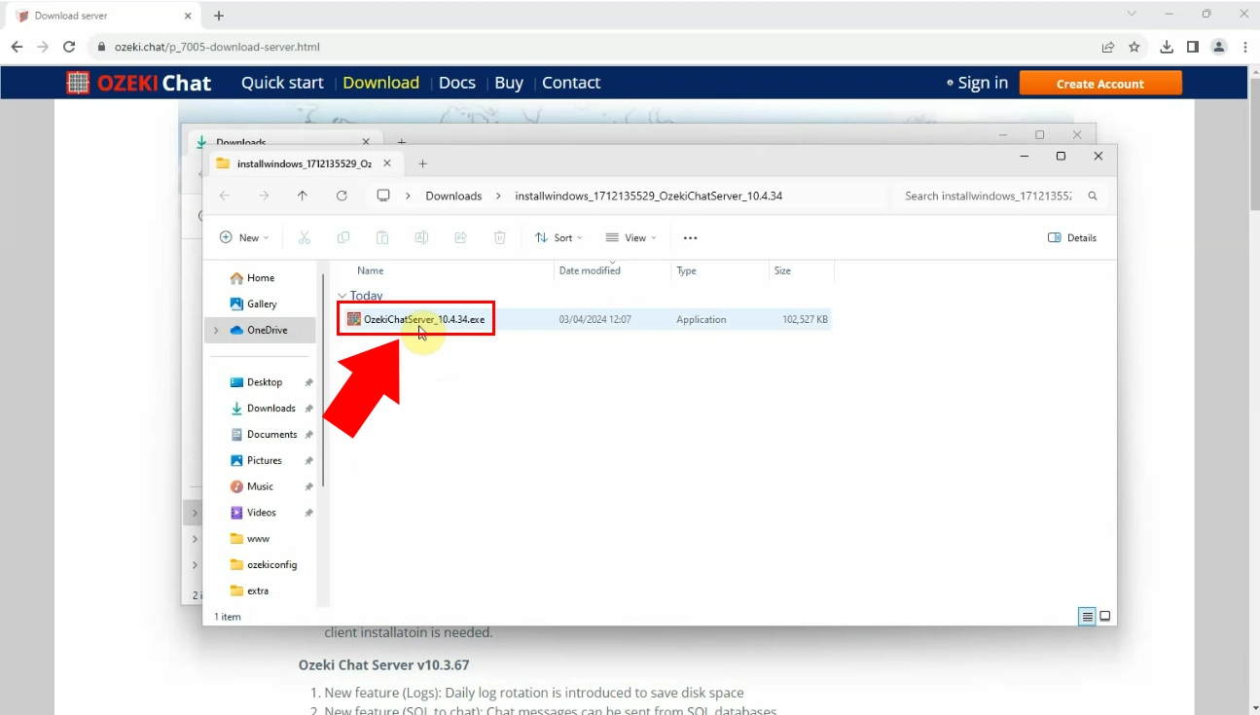Click the Ozeki Chat logo
Image resolution: width=1260 pixels, height=715 pixels.
138,83
